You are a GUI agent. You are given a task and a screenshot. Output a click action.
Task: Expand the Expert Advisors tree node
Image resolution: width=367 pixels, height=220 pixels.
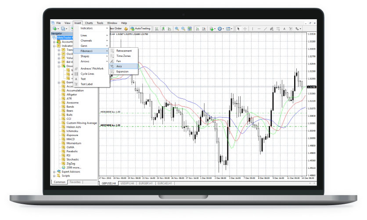(54, 172)
